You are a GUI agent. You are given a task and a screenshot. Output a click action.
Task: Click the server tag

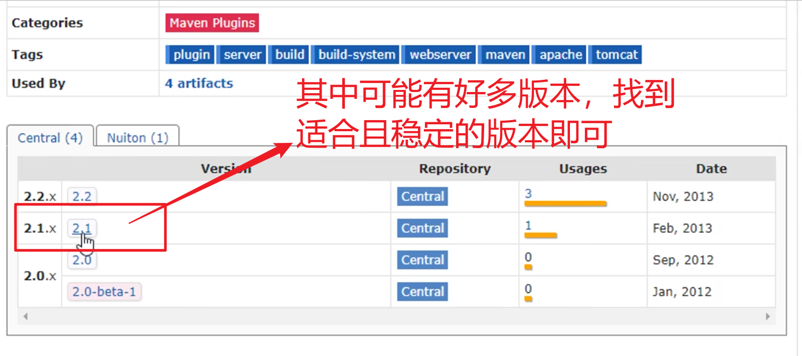point(242,54)
